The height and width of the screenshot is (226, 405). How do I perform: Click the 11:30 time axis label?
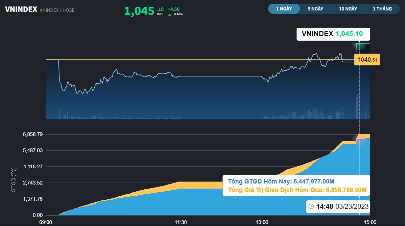click(x=181, y=222)
